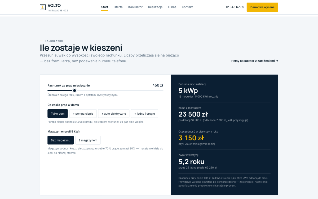This screenshot has height=199, width=318.
Task: Click the monthly bill slider handle
Action: tap(74, 90)
